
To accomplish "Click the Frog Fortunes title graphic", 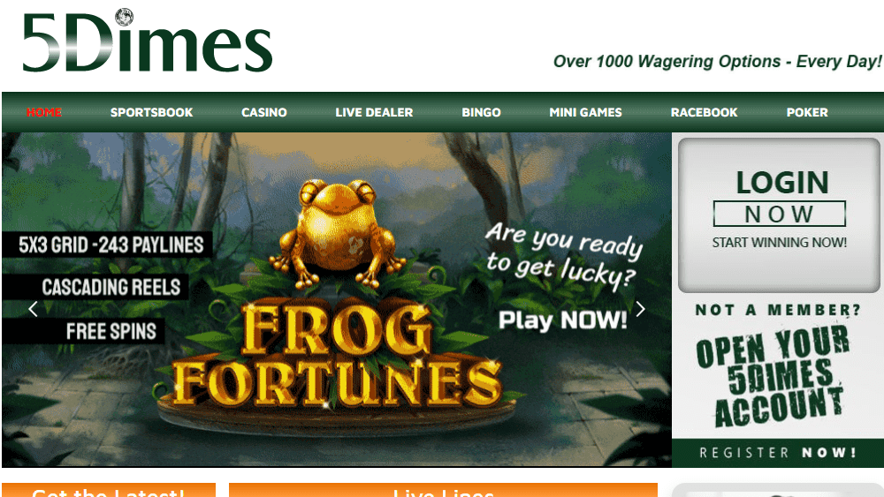I will pos(337,356).
